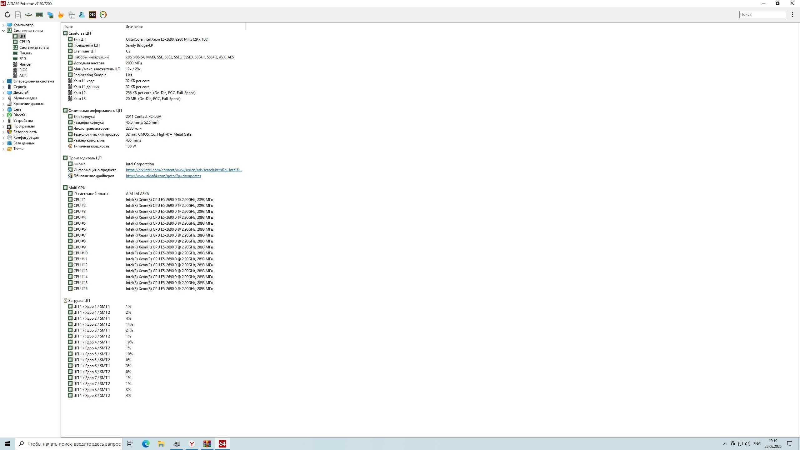The image size is (800, 450).
Task: Show hidden system tray icons
Action: pos(725,444)
